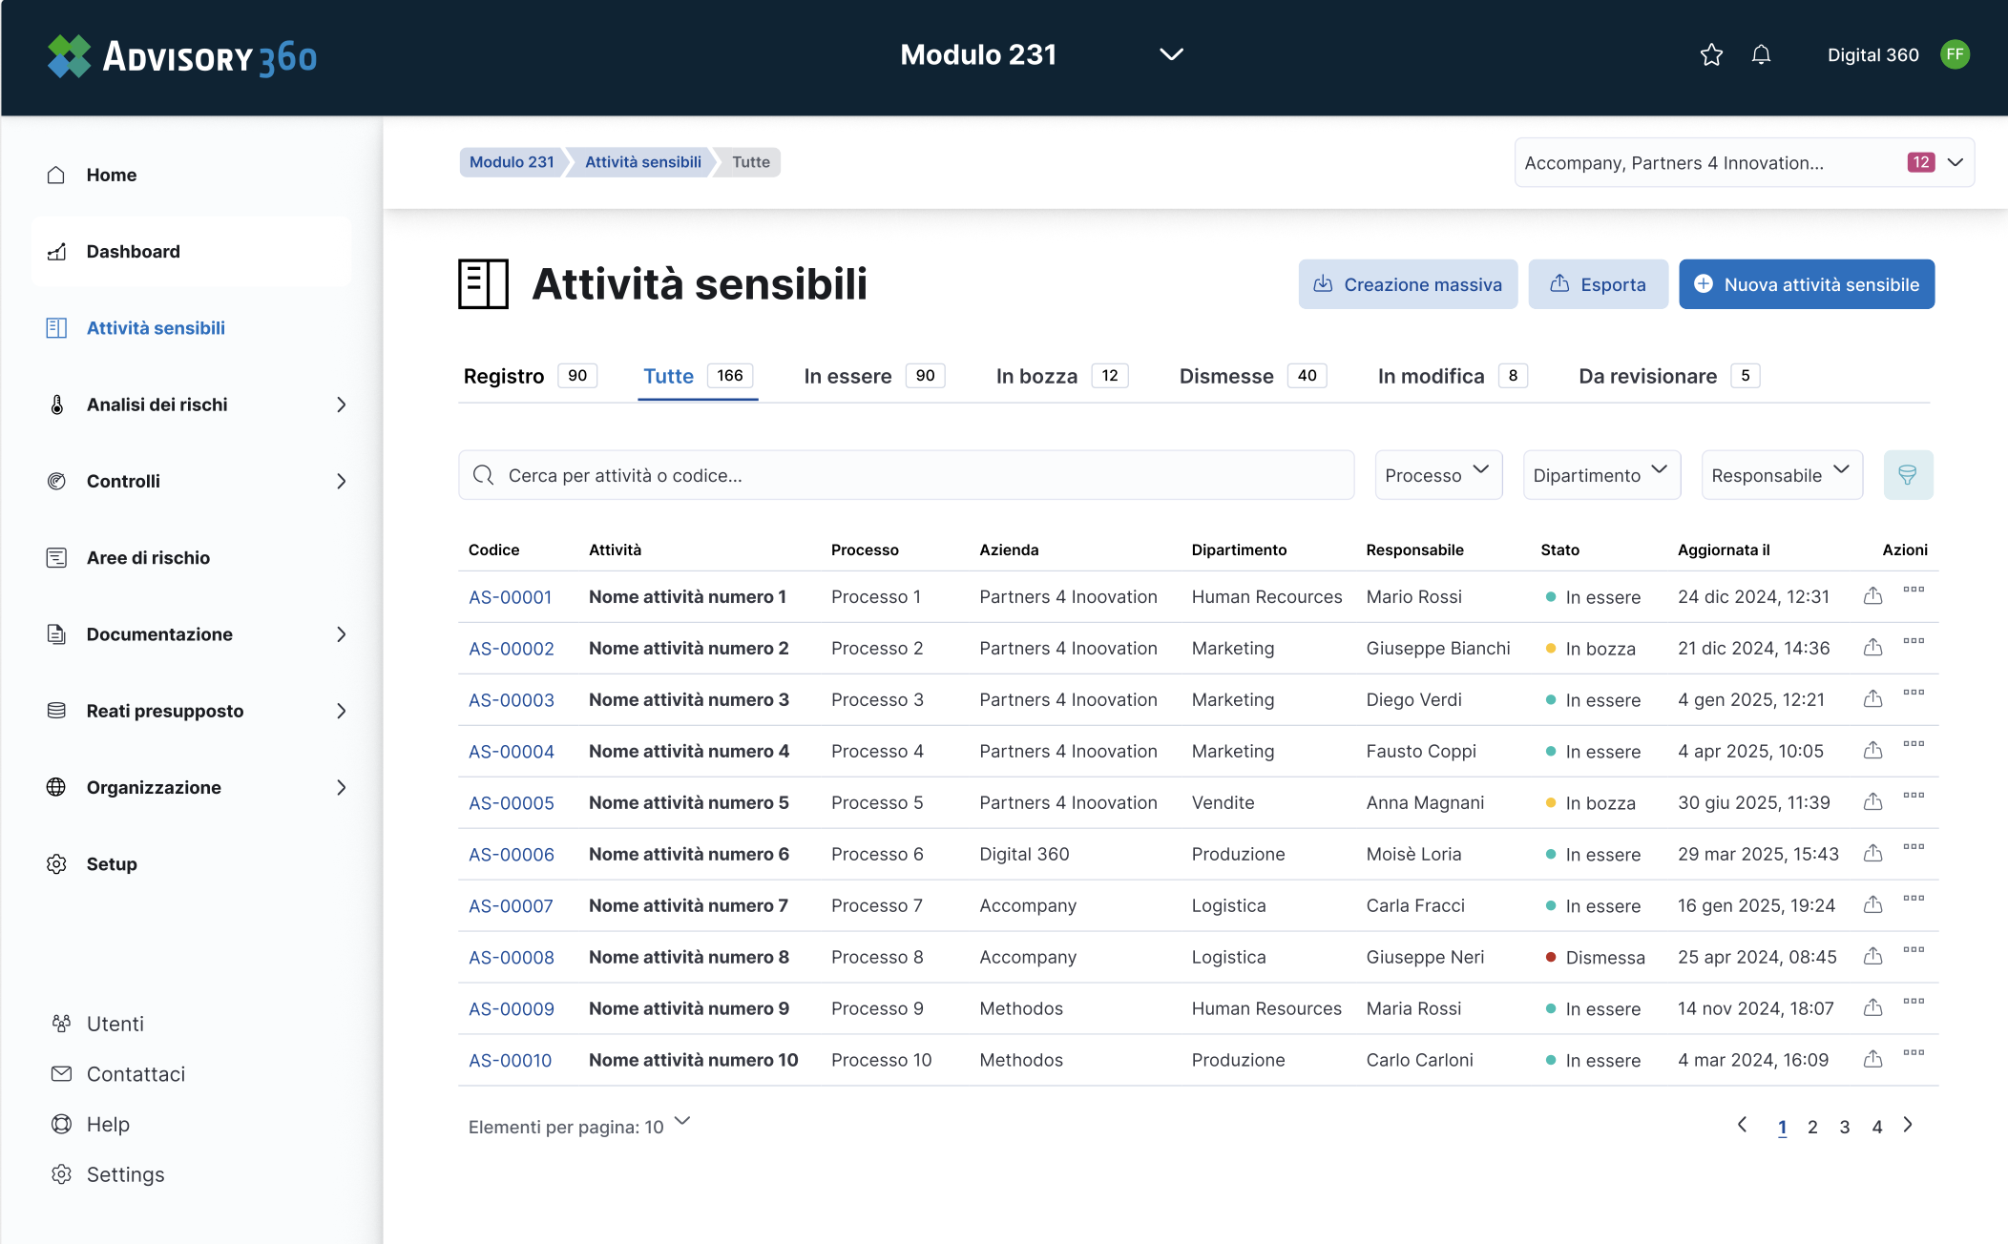Click the filter funnel icon button
Image resolution: width=2008 pixels, height=1244 pixels.
point(1908,475)
